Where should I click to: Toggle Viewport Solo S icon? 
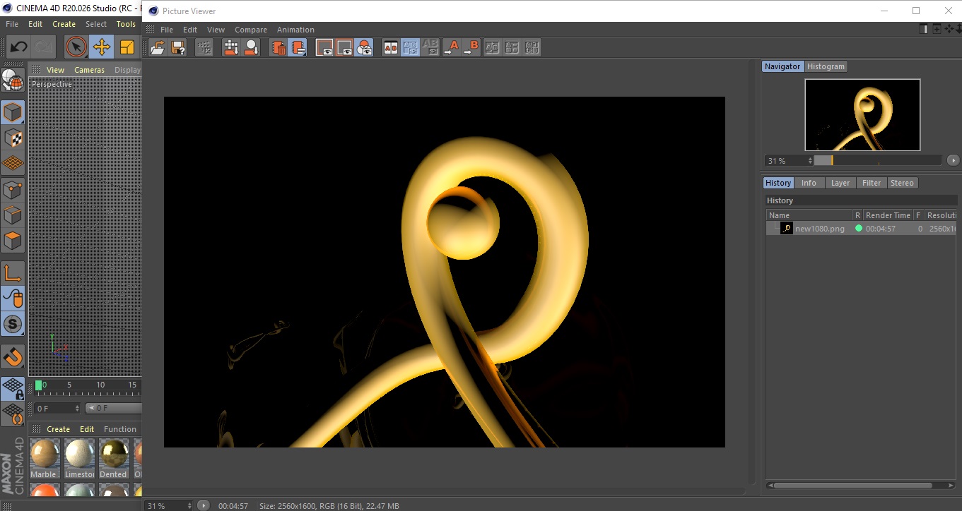point(13,325)
